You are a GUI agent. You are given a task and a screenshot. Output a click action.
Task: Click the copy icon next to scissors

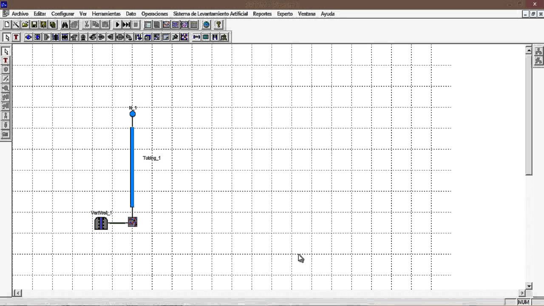[96, 25]
